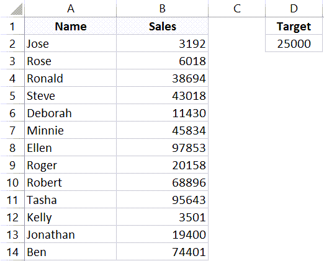Click the cell containing Jonathan
Viewport: 324px width, 261px height.
coord(71,234)
